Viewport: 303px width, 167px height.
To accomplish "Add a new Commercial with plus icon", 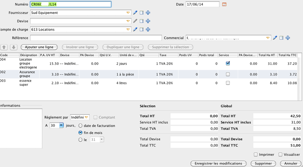I will pos(288,38).
